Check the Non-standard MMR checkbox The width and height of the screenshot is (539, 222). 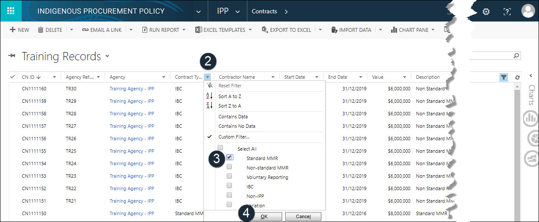(230, 167)
